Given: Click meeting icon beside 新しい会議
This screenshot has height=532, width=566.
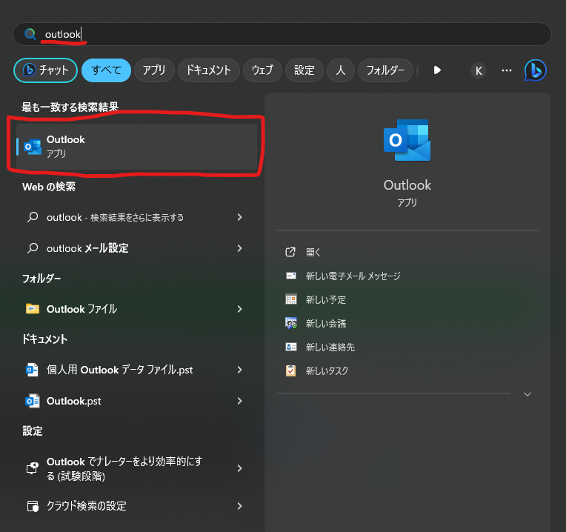Looking at the screenshot, I should [x=291, y=323].
